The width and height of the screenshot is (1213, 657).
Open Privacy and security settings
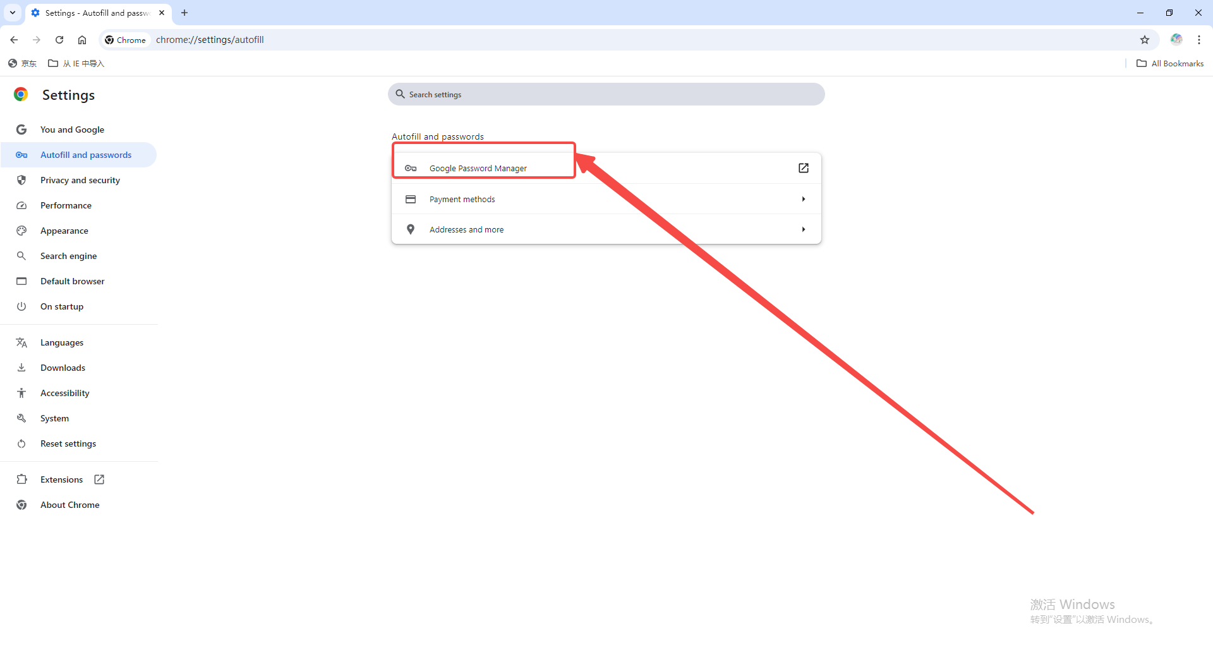[x=79, y=180]
